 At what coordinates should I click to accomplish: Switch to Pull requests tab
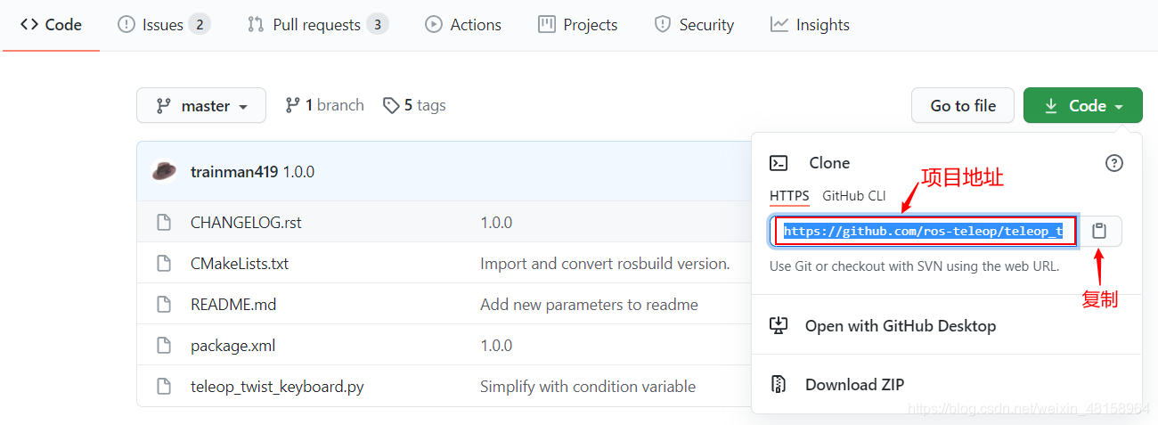318,25
